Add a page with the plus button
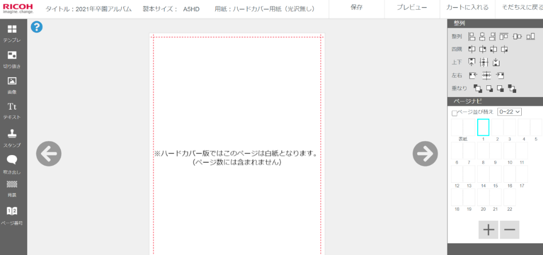The image size is (543, 255). tap(488, 230)
